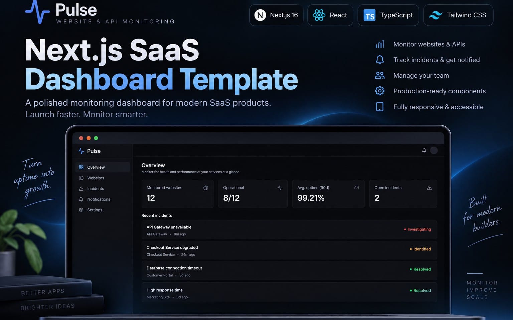Open the Overview item in dashboard sidebar
Viewport: 513px width, 320px height.
103,167
